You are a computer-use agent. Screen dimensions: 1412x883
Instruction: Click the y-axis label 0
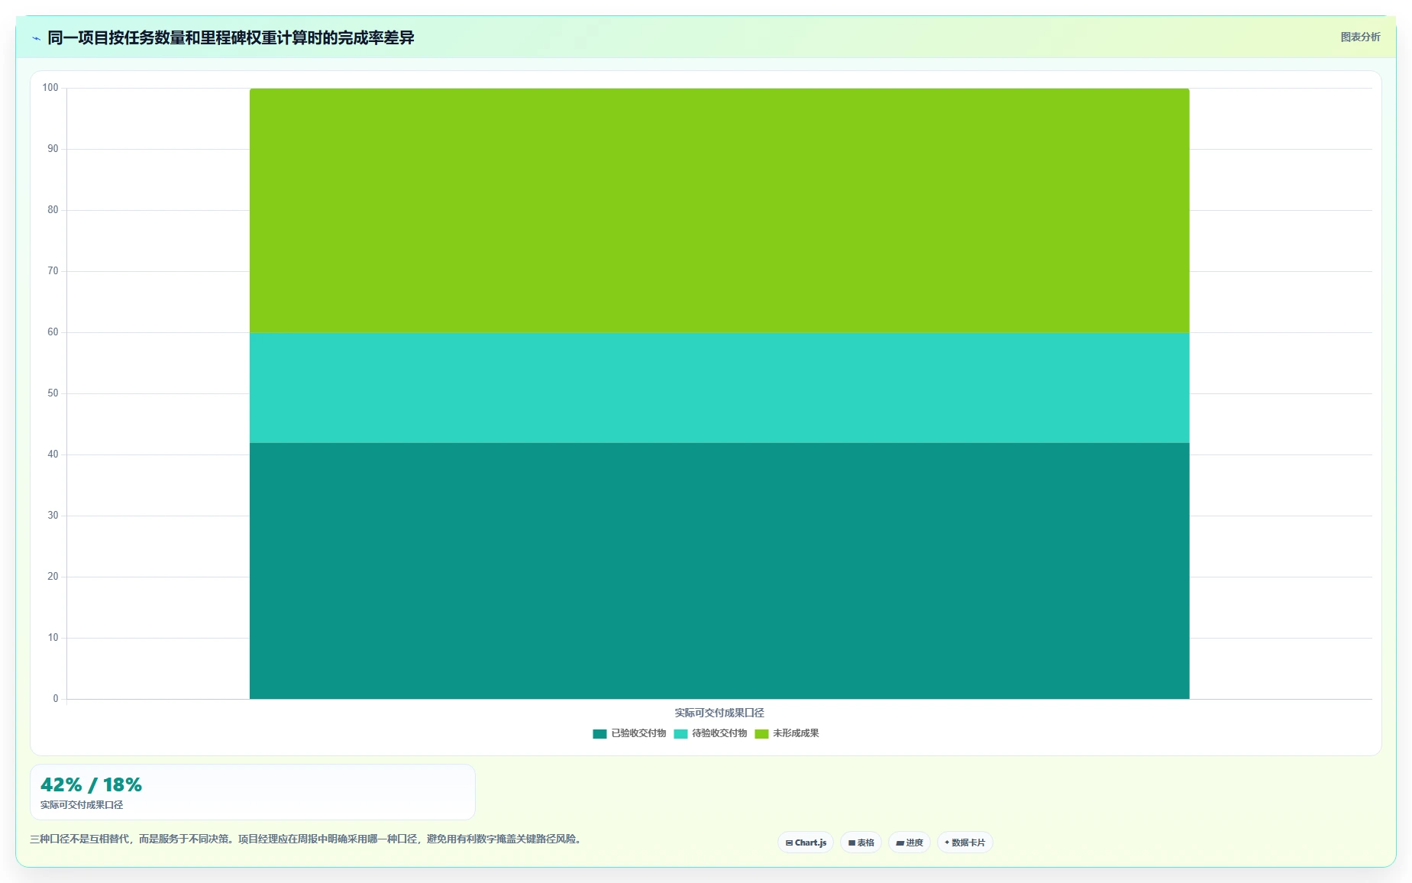point(56,699)
